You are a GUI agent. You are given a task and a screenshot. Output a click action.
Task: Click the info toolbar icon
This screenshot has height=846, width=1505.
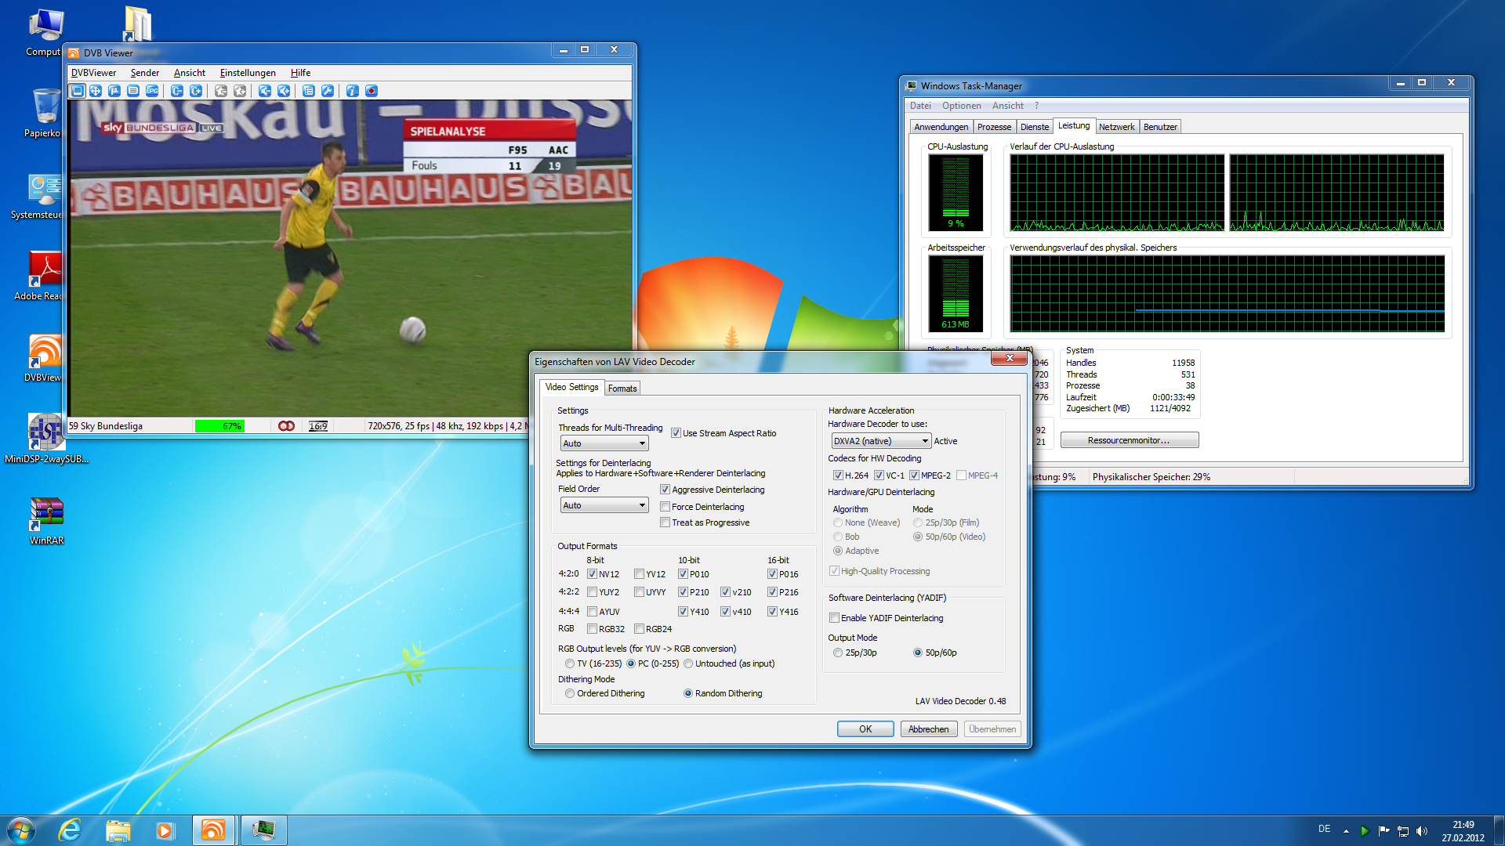click(353, 91)
